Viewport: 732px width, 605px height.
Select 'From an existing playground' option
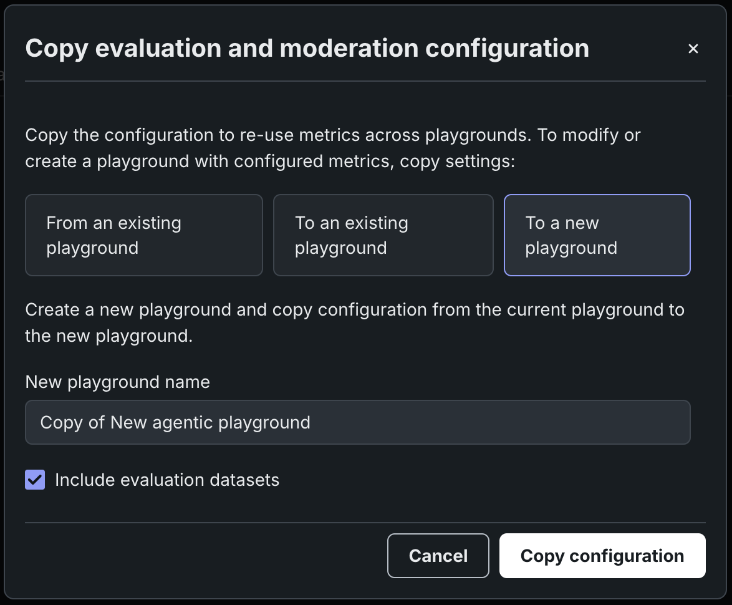[x=143, y=235]
